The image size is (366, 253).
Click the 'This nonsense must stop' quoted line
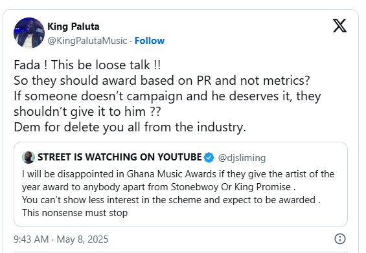(74, 213)
